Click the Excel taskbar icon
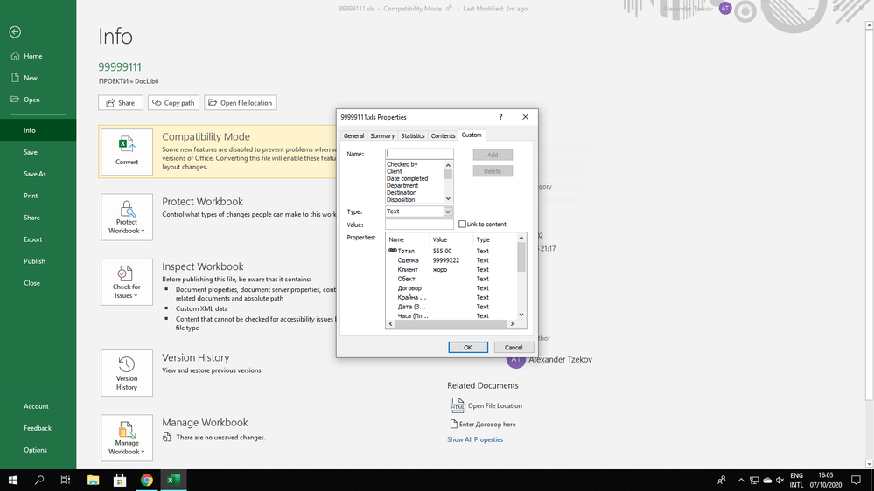 point(173,480)
